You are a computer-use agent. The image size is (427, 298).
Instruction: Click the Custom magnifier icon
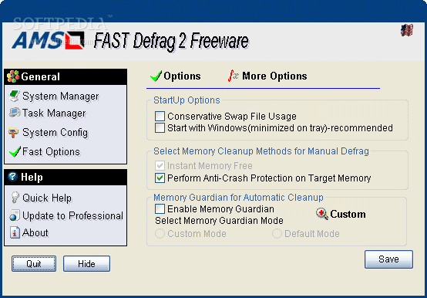[x=322, y=214]
